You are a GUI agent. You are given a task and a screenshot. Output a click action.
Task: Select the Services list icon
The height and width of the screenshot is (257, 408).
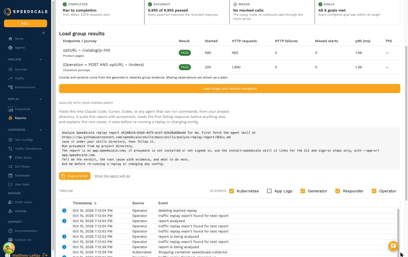10,70
